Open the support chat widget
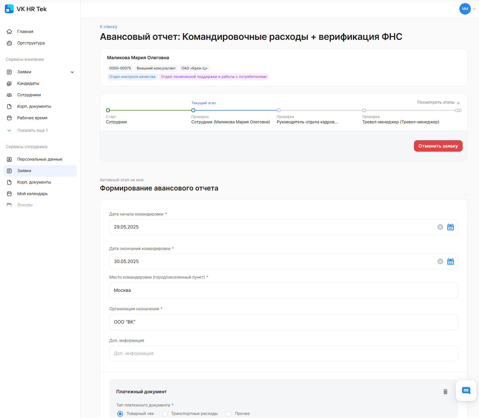The image size is (479, 418). 466,391
